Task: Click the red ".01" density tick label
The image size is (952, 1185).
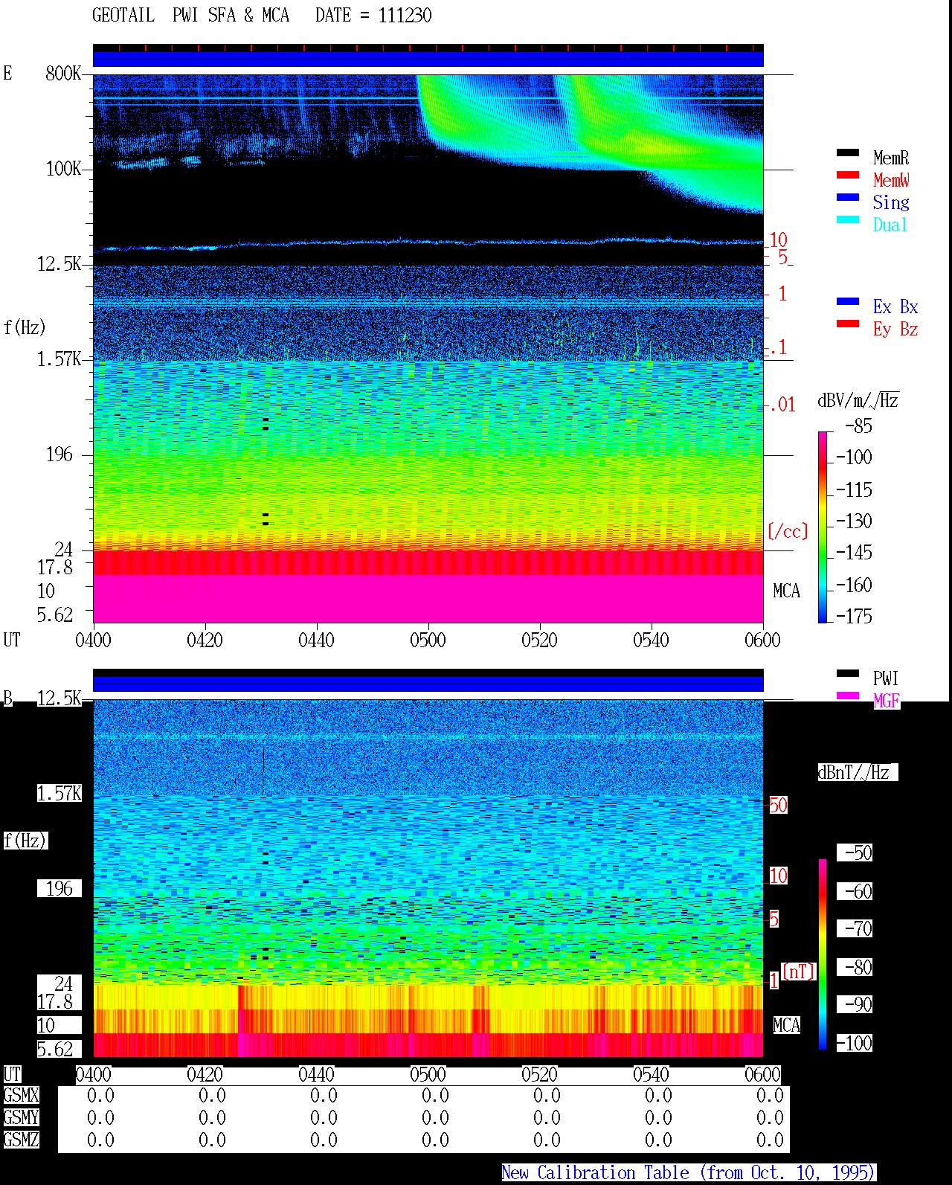Action: pyautogui.click(x=782, y=405)
